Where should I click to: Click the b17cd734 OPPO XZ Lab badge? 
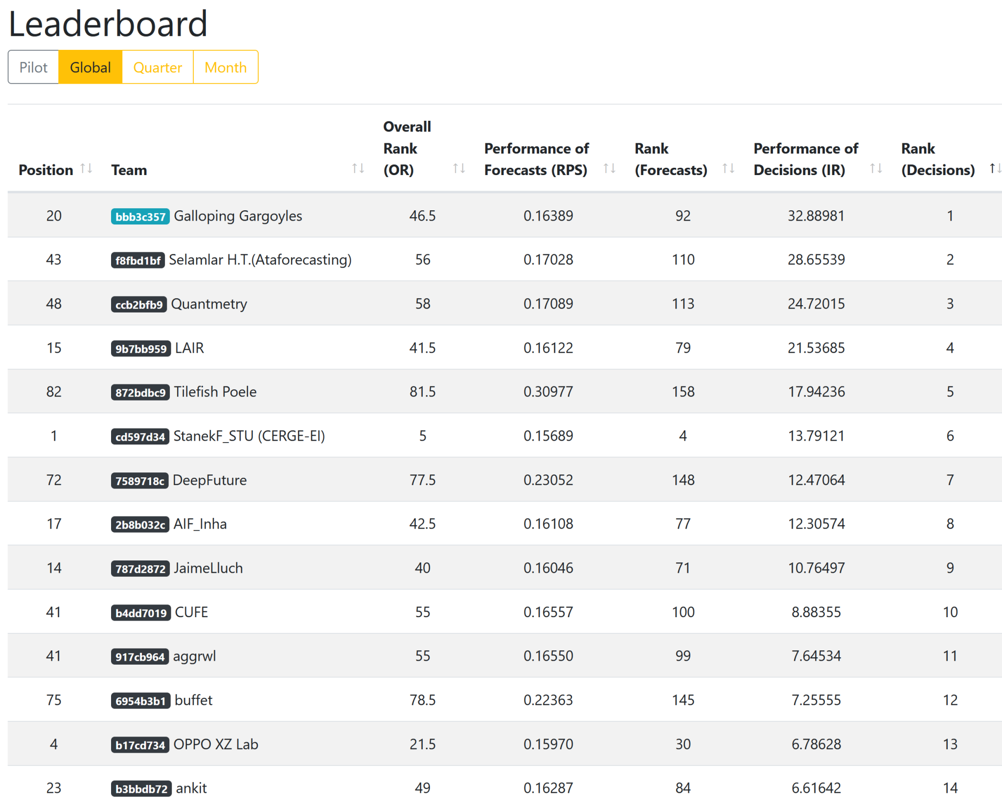coord(140,745)
